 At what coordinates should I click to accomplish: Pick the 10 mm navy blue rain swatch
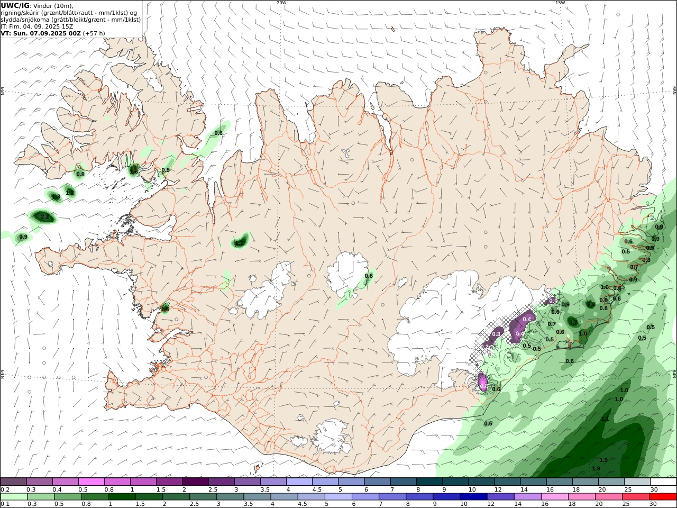point(473,496)
